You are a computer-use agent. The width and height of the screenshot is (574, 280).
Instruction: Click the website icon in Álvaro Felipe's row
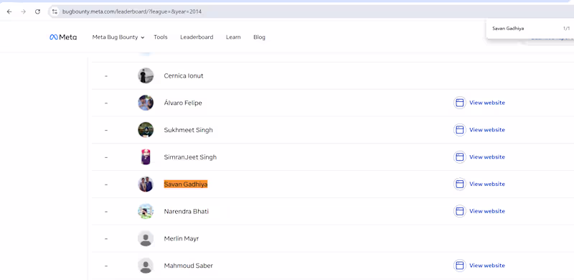click(x=460, y=103)
